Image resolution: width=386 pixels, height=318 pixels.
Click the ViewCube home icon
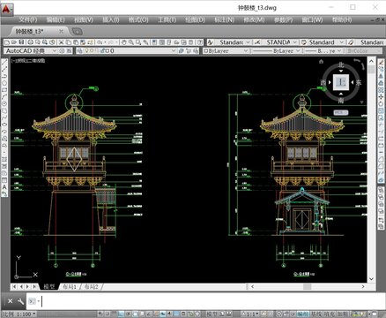(x=321, y=61)
